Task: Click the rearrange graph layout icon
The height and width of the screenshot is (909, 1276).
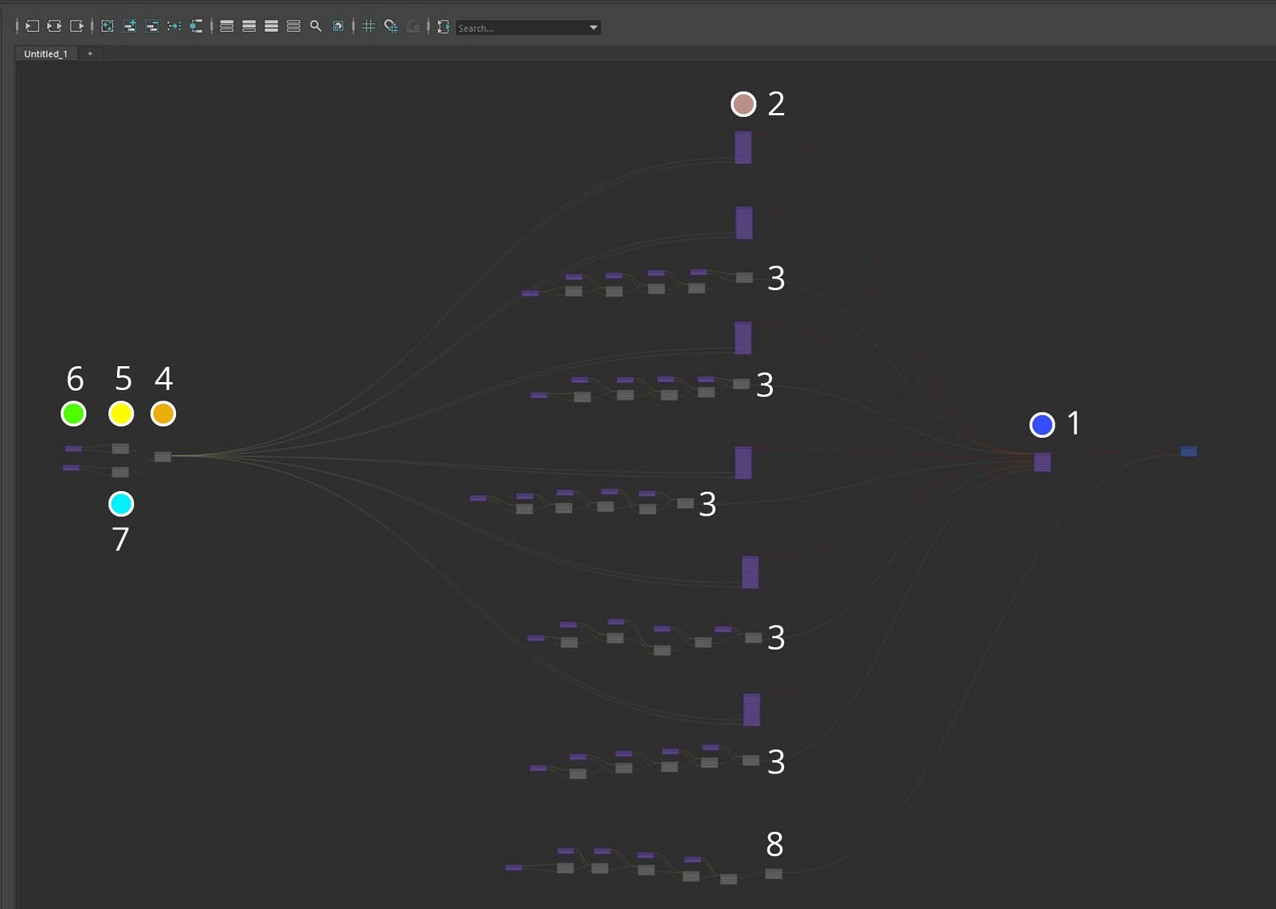Action: pyautogui.click(x=174, y=27)
